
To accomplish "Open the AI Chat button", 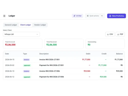I will coord(77,16).
